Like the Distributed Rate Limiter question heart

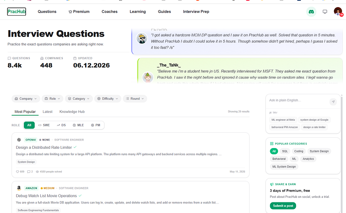point(17,171)
